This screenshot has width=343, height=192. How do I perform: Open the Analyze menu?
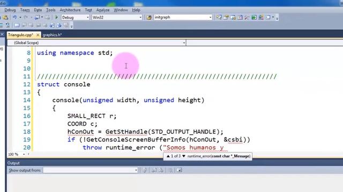click(103, 10)
